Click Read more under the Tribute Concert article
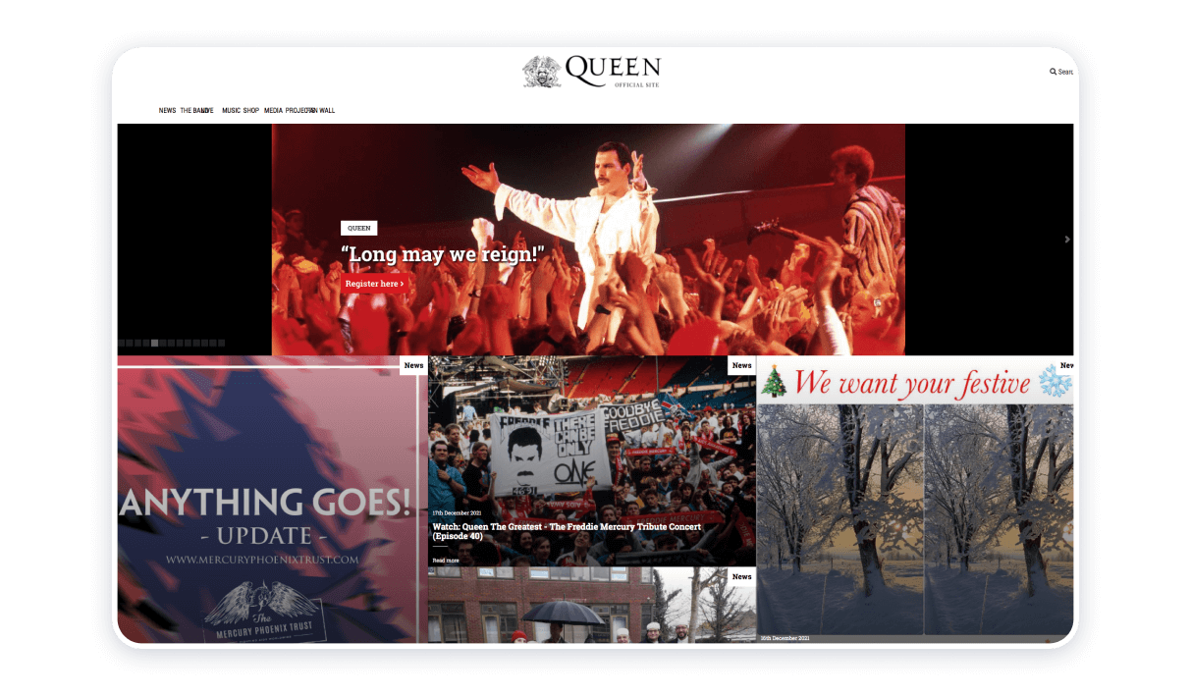Image resolution: width=1191 pixels, height=696 pixels. [x=445, y=560]
